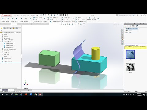This screenshot has height=110, width=147.
Task: Select the Right Plane in the tree
Action: point(6,54)
